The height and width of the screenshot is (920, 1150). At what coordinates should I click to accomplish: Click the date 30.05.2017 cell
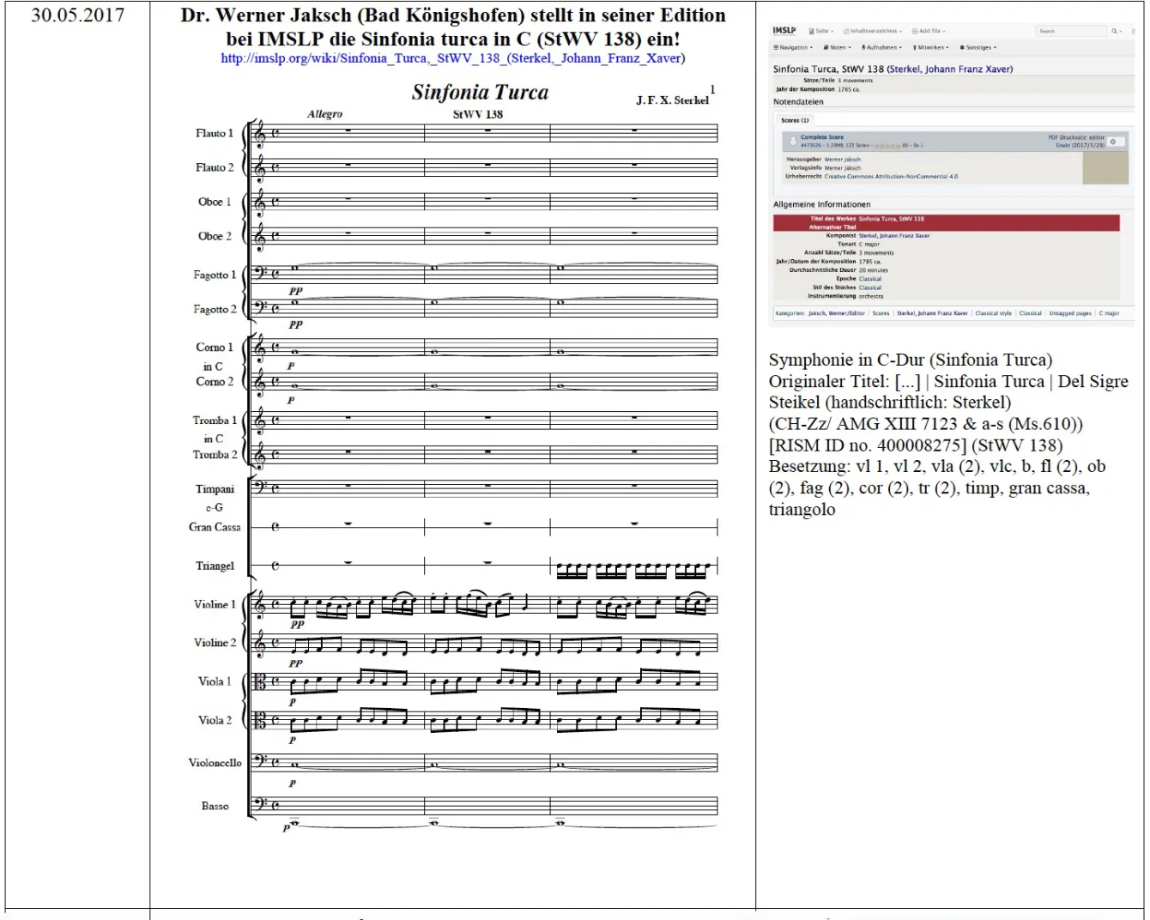[x=77, y=15]
